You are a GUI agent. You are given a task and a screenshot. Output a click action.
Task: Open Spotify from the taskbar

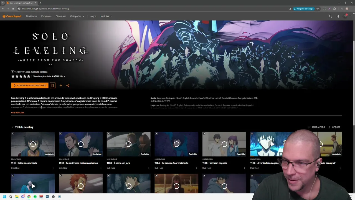click(35, 197)
